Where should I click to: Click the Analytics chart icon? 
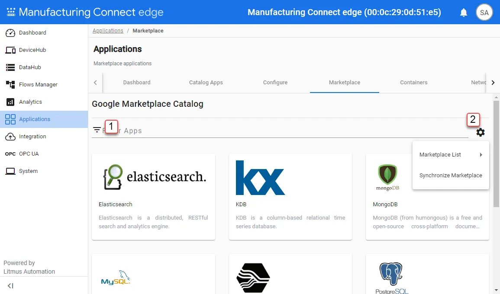pos(10,102)
